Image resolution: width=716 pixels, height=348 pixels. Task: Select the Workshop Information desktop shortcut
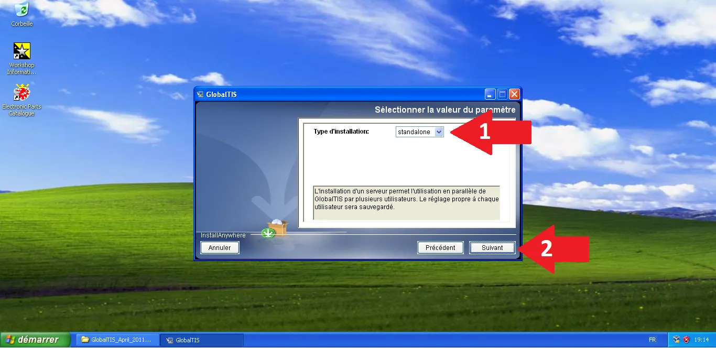coord(21,51)
